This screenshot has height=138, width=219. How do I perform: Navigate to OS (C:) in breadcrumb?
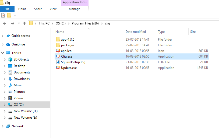[x=61, y=23]
